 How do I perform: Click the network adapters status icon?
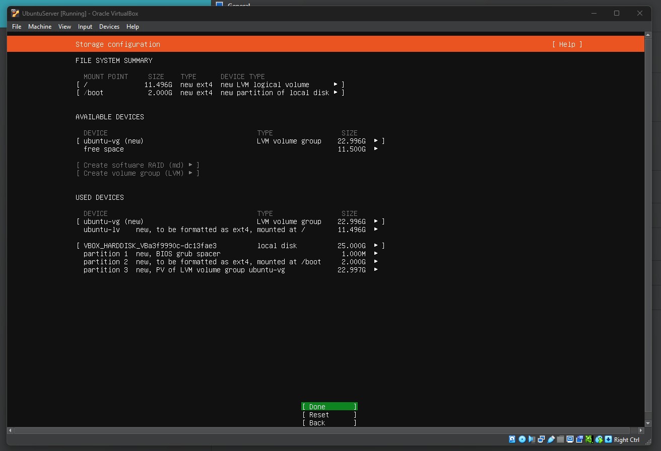pos(542,439)
